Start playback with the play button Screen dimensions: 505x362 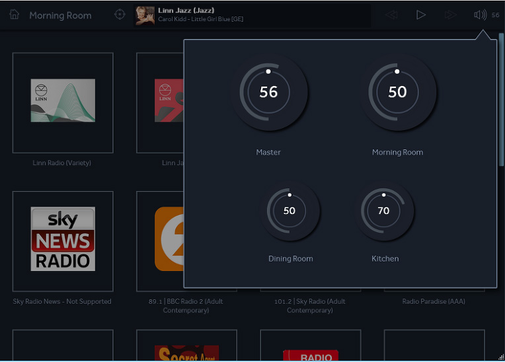click(x=420, y=15)
